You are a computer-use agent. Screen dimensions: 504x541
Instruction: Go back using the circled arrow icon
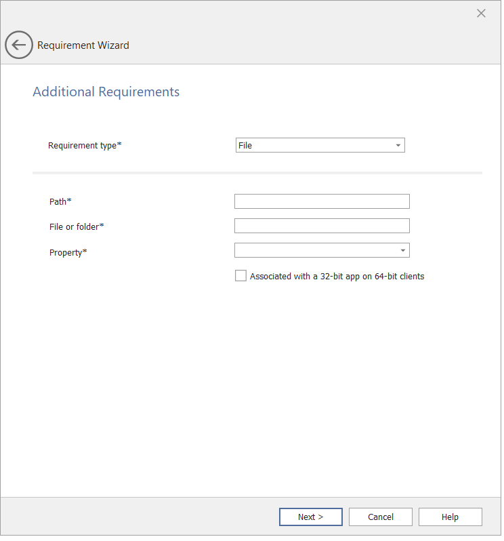pos(19,45)
